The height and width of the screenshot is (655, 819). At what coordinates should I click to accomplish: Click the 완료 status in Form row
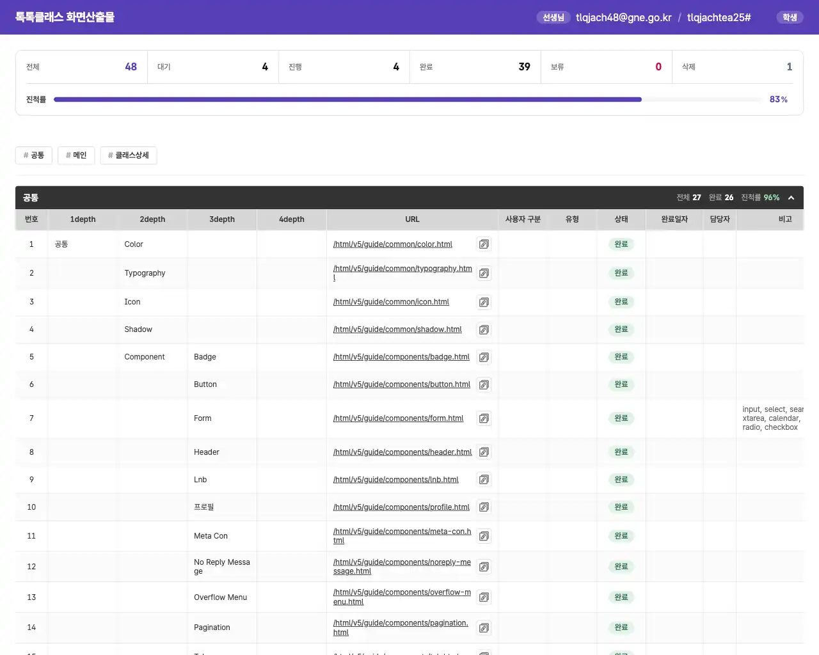click(x=621, y=418)
